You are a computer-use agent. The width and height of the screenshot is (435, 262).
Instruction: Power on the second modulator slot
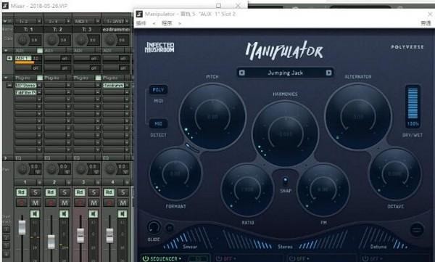219,258
